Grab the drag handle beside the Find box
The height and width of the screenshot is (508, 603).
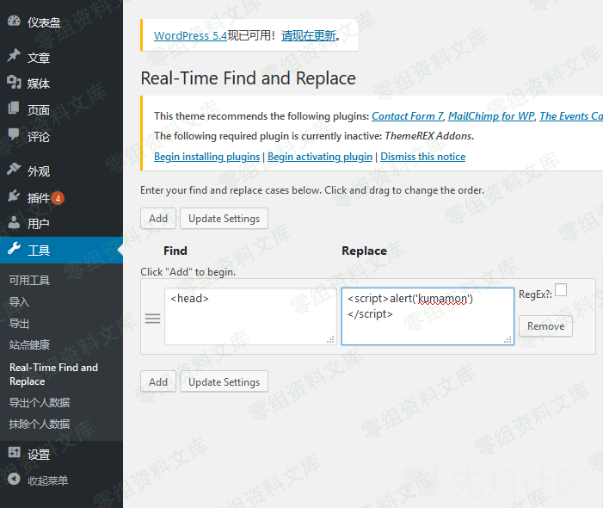pyautogui.click(x=152, y=319)
